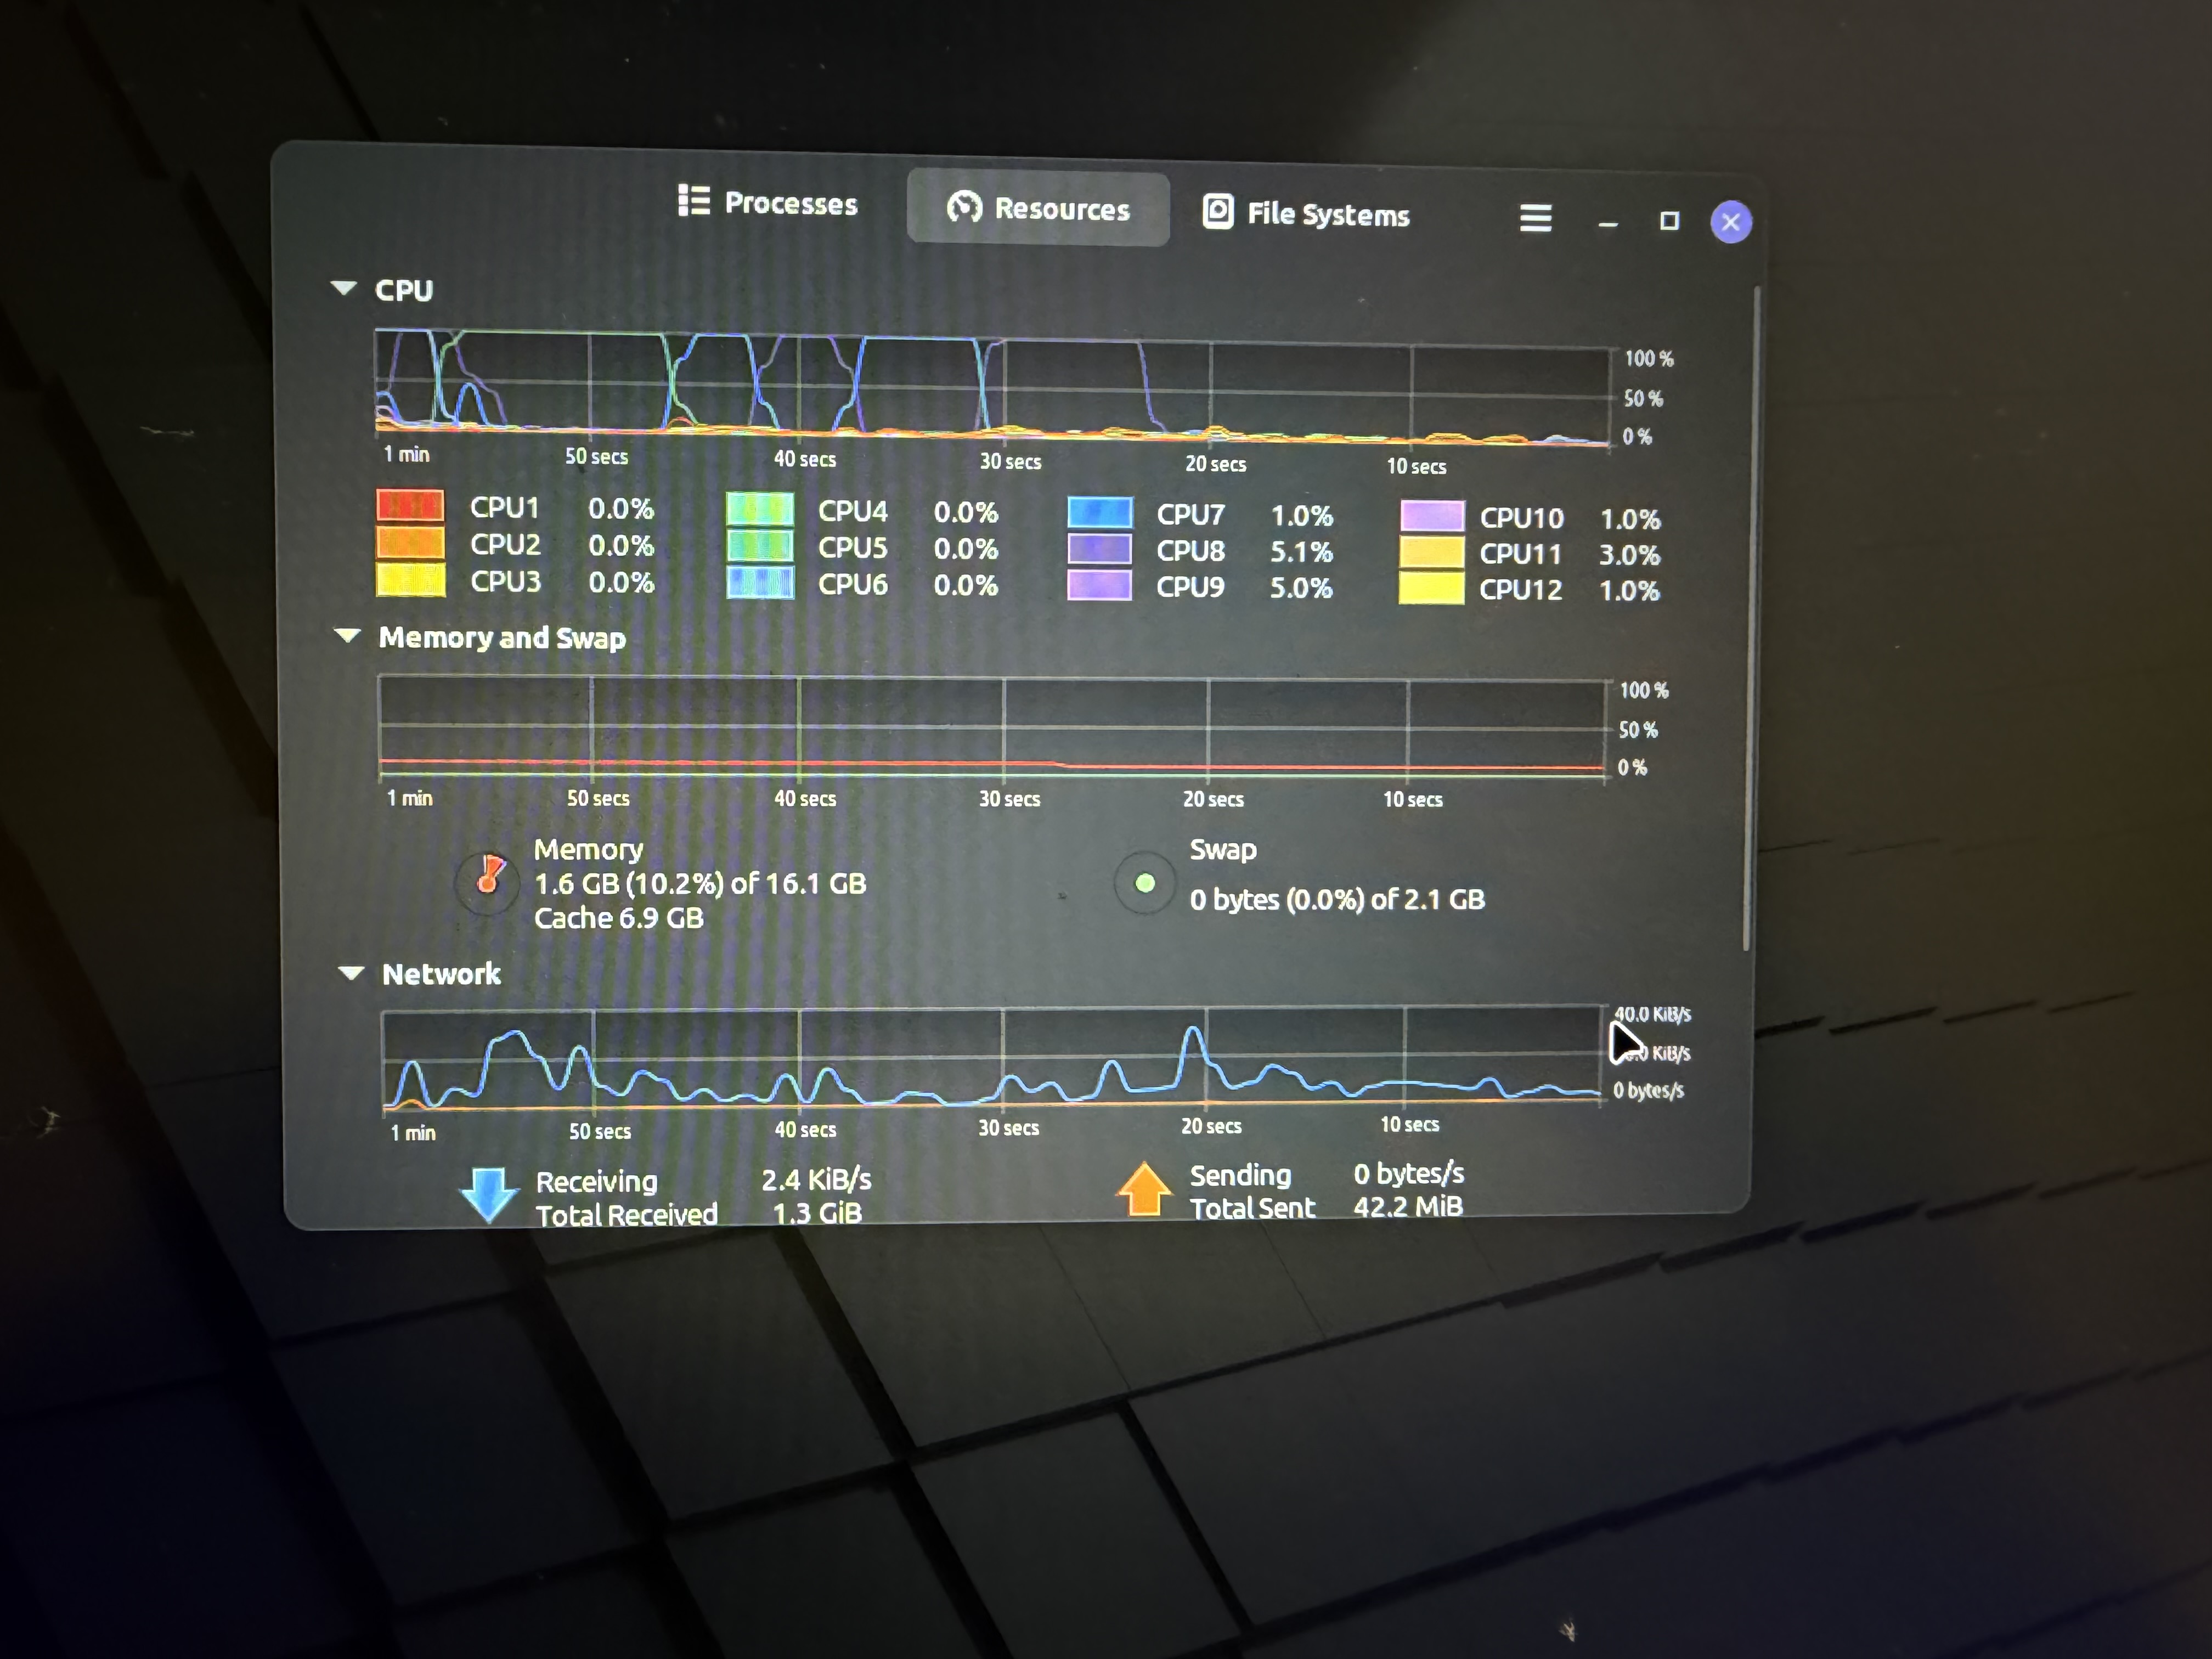
Task: Change the CPU1 red color swatch
Action: (x=410, y=505)
